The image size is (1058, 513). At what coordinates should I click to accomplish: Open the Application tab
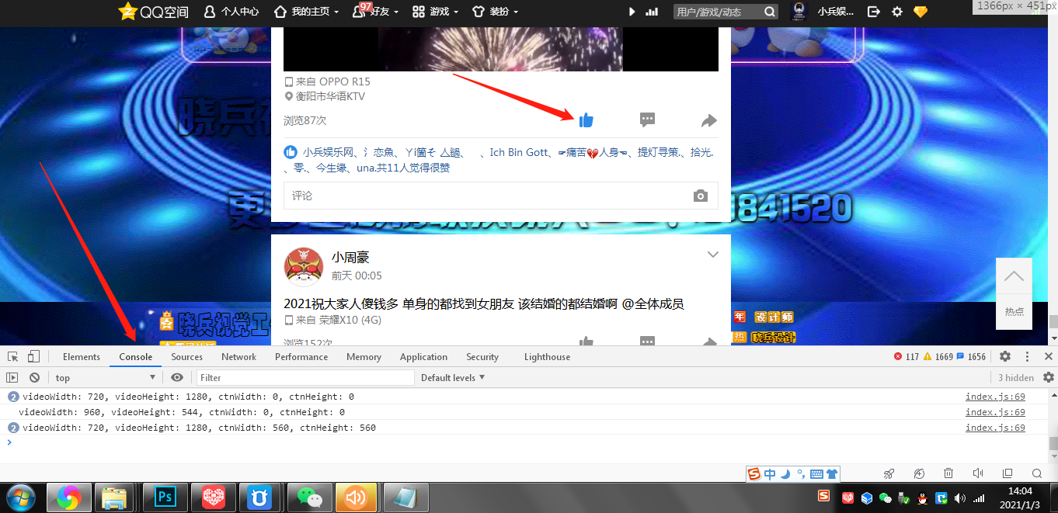(x=423, y=357)
